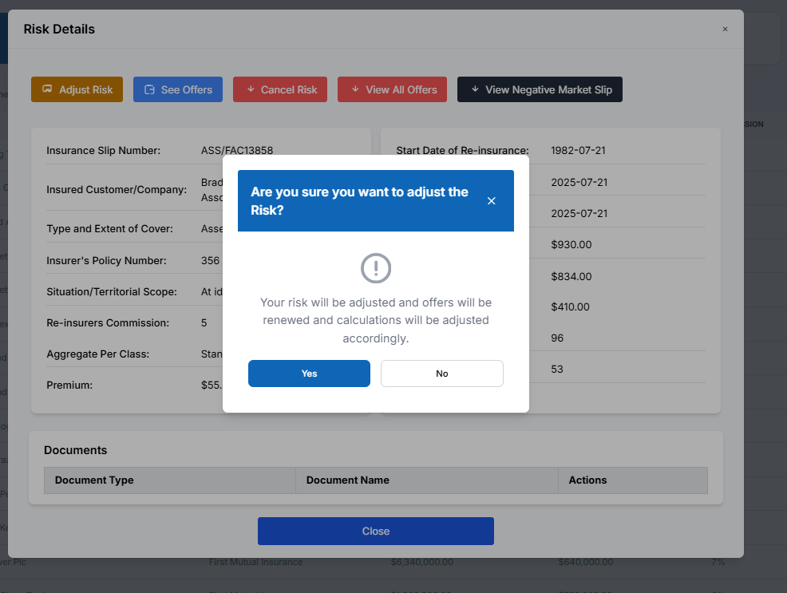This screenshot has height=593, width=787.
Task: Confirm risk adjustment with Yes
Action: [x=309, y=374]
